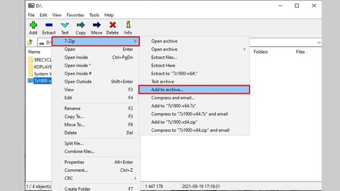340x191 pixels.
Task: Expand the address bar dropdown arrow
Action: pos(319,42)
